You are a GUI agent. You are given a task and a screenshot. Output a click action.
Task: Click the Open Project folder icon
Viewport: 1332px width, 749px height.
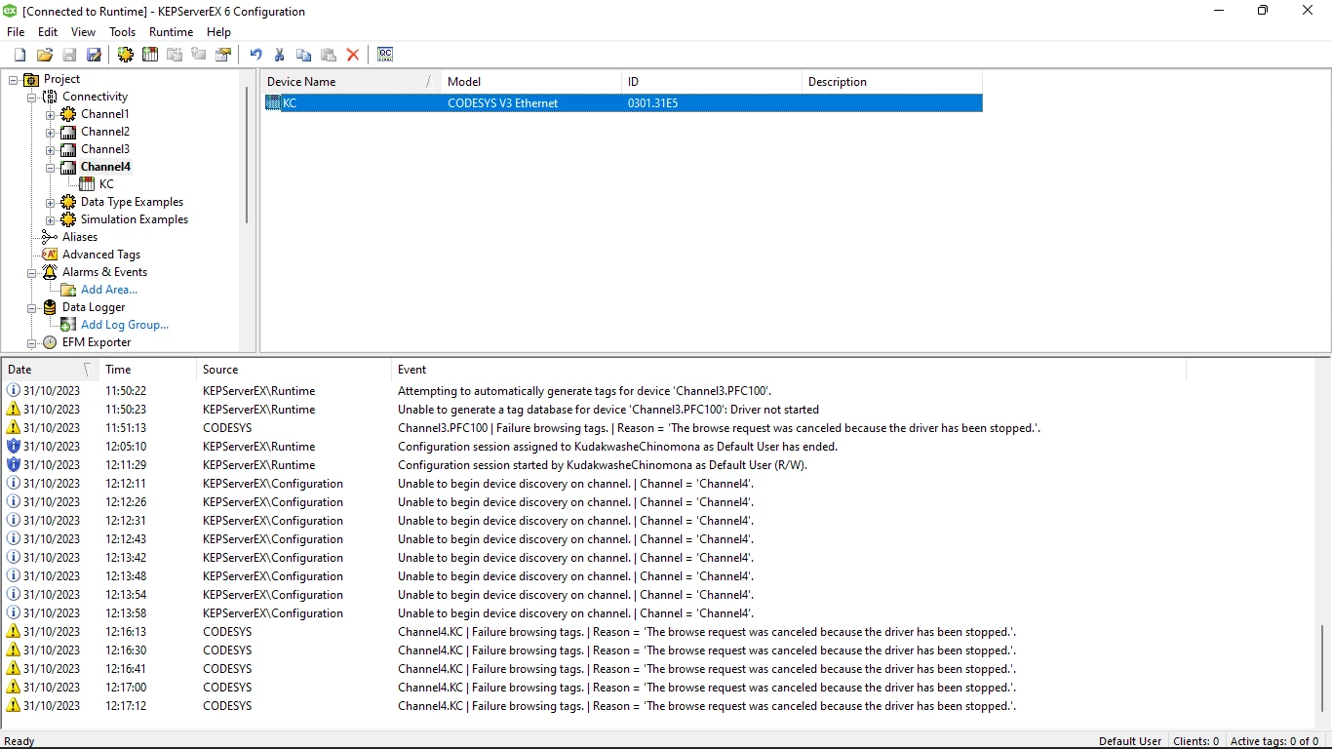pyautogui.click(x=45, y=55)
